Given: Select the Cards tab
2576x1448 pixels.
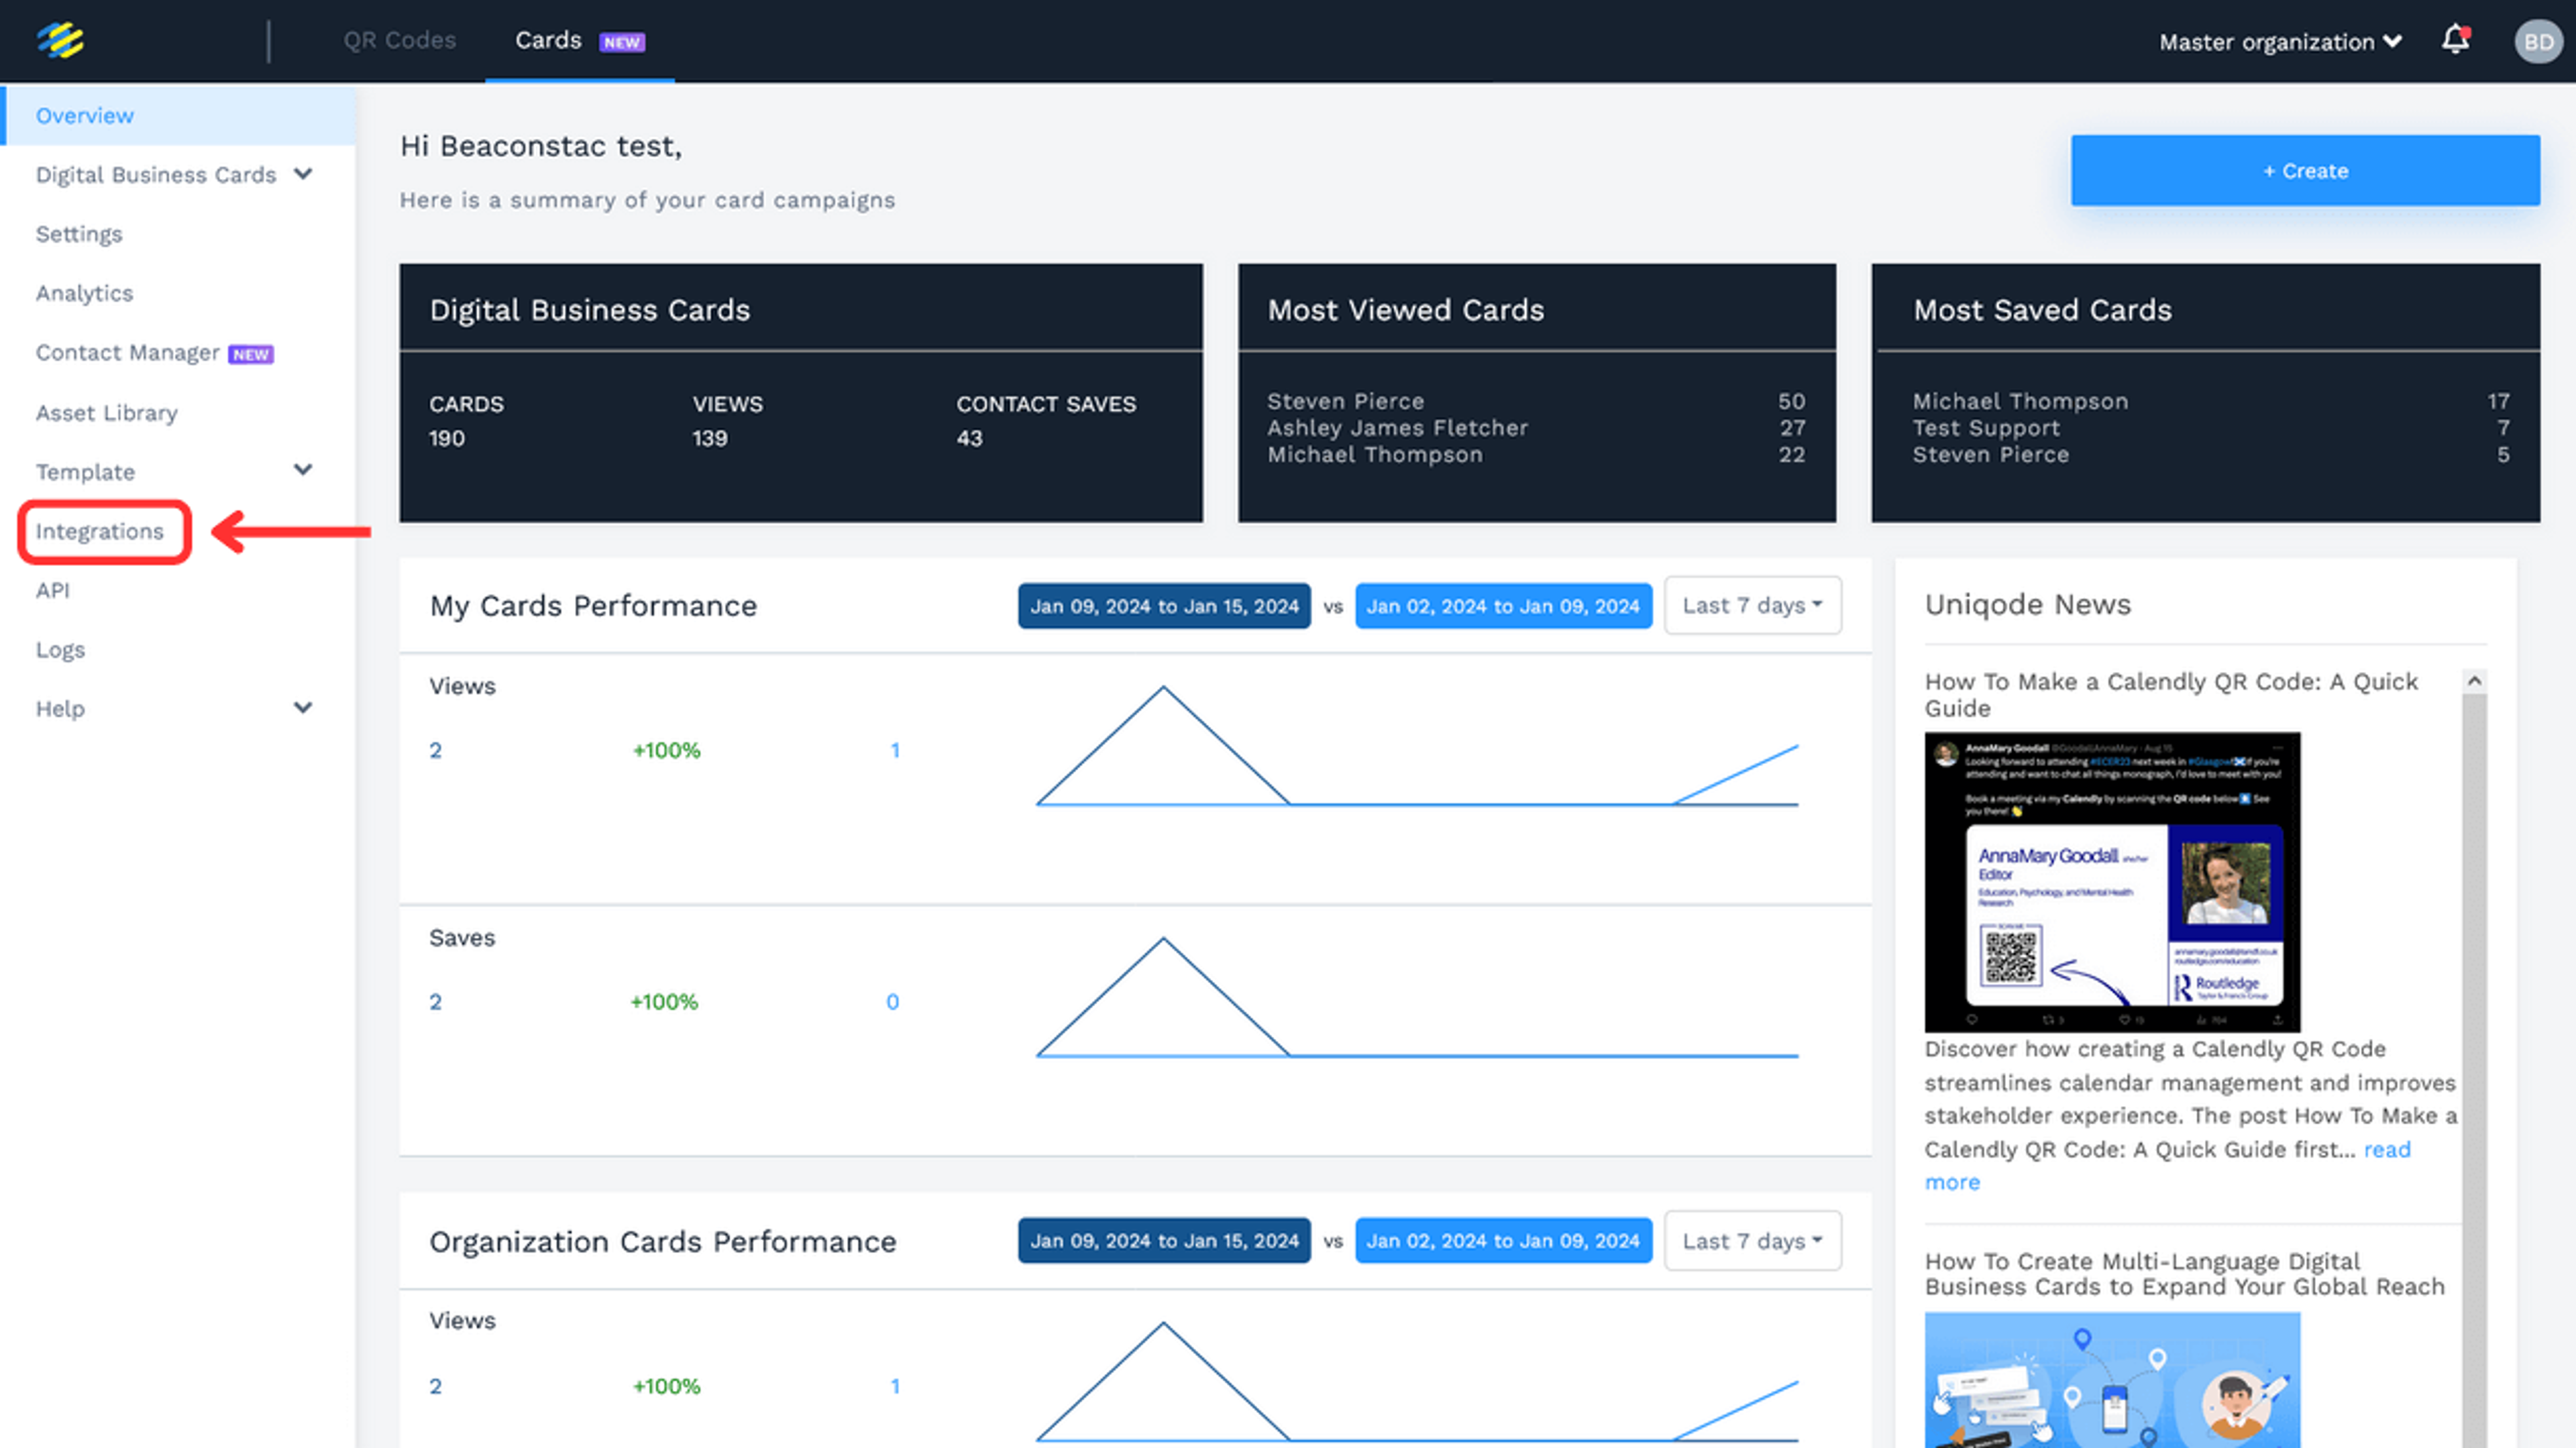Looking at the screenshot, I should pos(548,40).
